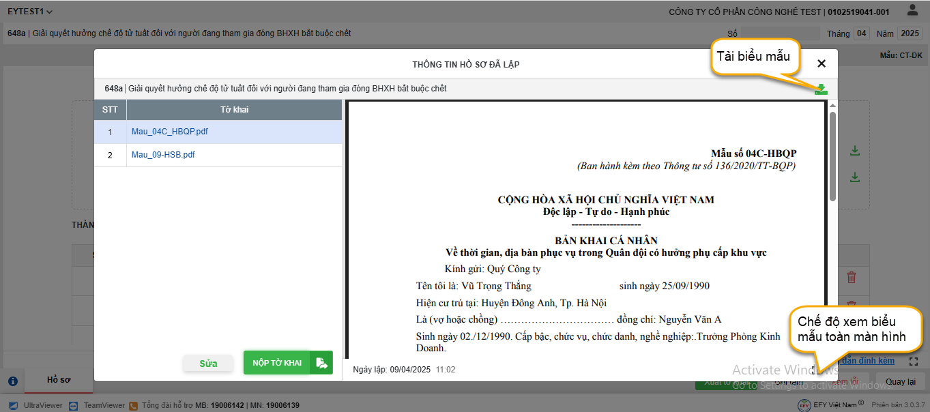
Task: Open Mau_09-HSB.pdf in the file list
Action: point(163,155)
